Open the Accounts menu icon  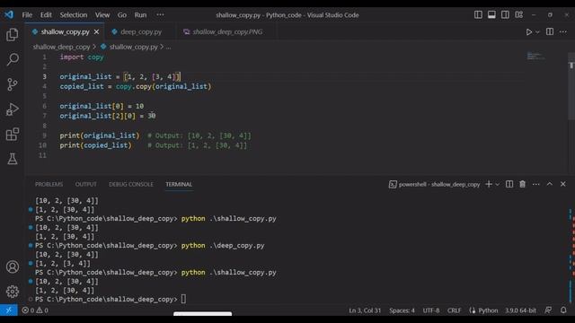12,266
